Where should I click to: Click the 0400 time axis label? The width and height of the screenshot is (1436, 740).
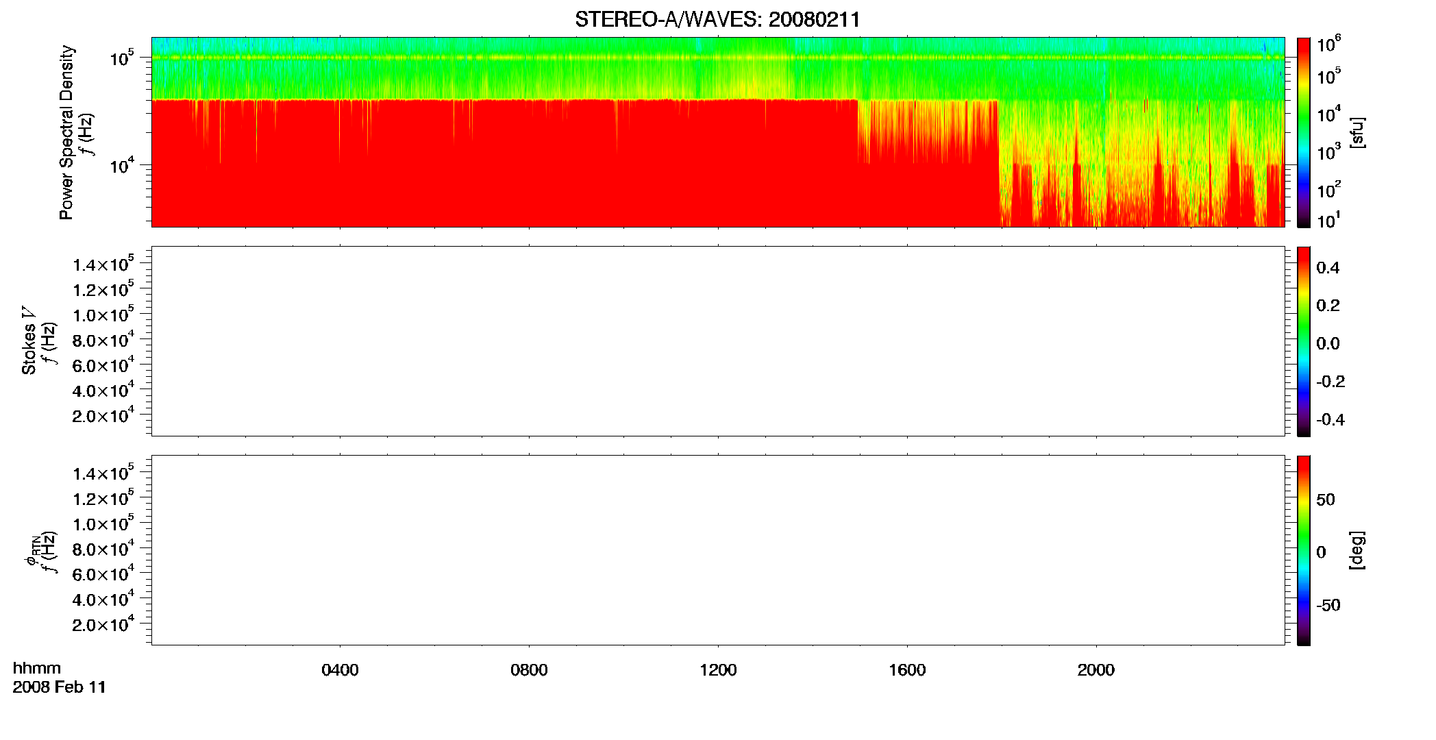coord(340,670)
